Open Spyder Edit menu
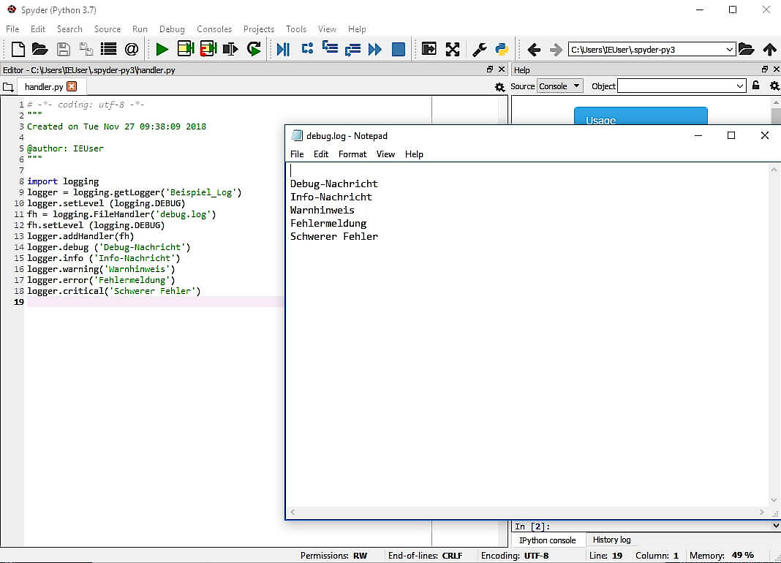The width and height of the screenshot is (781, 563). point(38,29)
